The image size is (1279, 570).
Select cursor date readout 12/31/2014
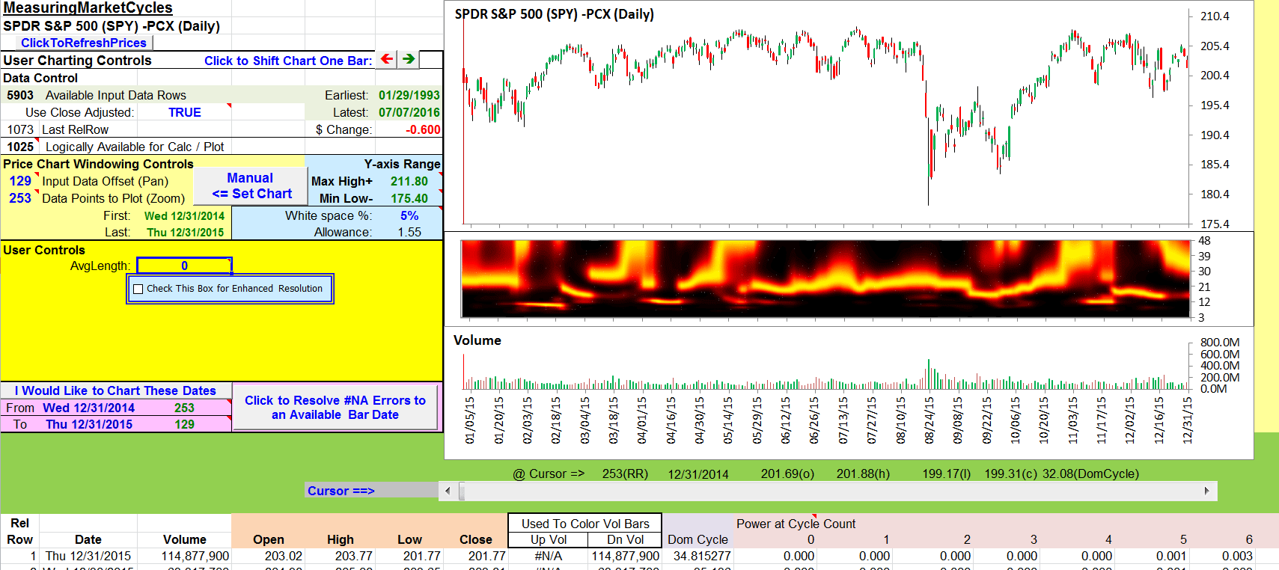click(x=698, y=474)
